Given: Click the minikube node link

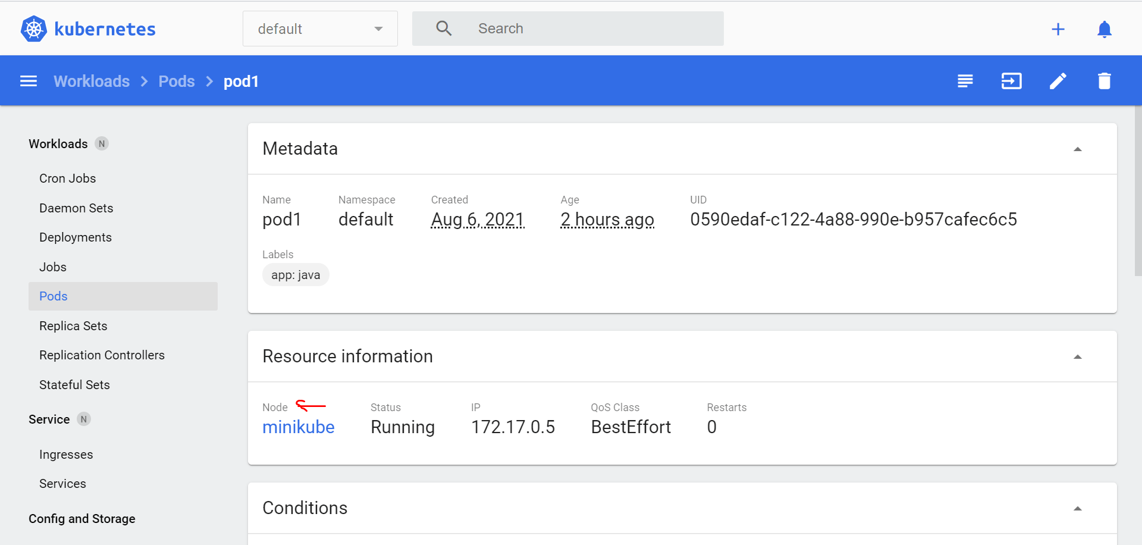Looking at the screenshot, I should 299,427.
